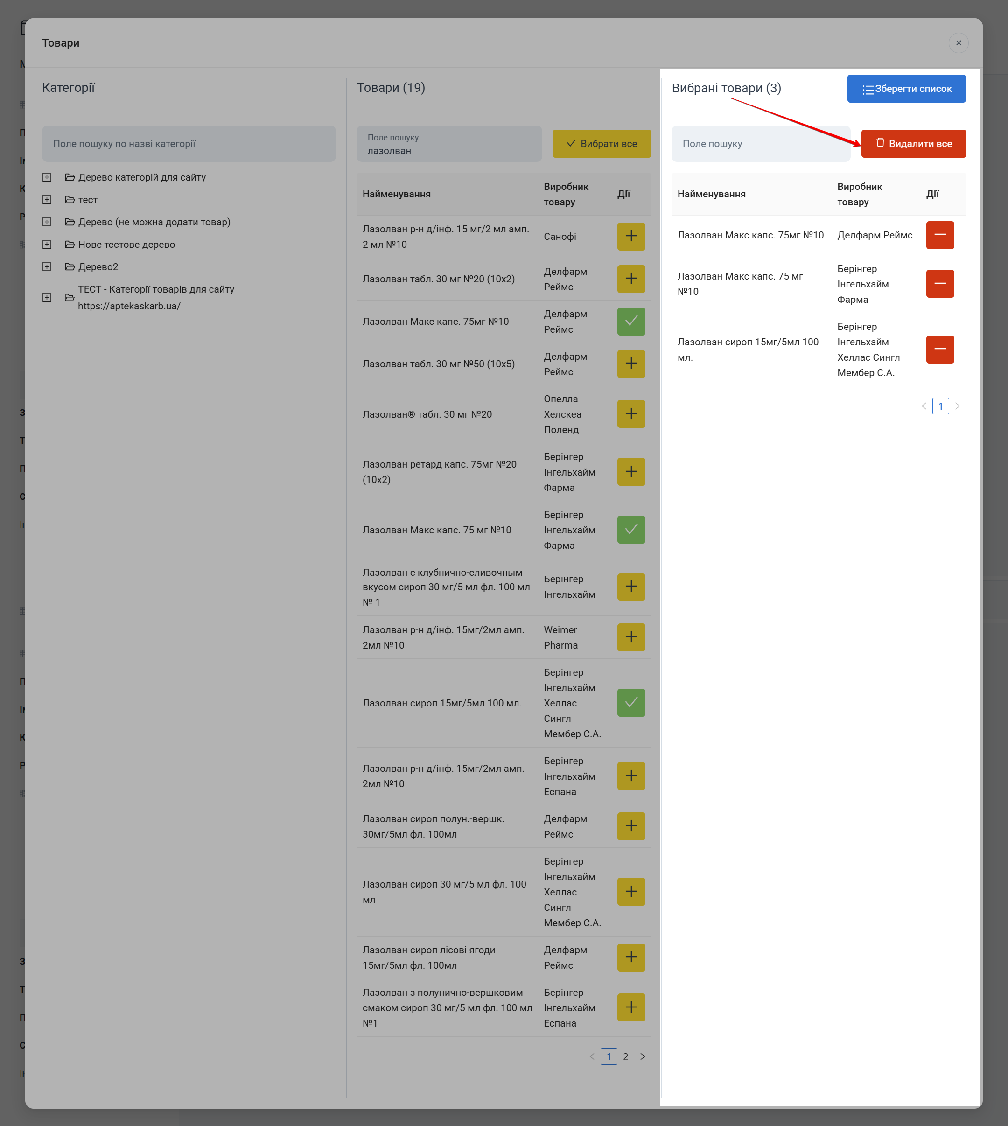Image resolution: width=1008 pixels, height=1126 pixels.
Task: Close the Товари dialog
Action: [x=958, y=43]
